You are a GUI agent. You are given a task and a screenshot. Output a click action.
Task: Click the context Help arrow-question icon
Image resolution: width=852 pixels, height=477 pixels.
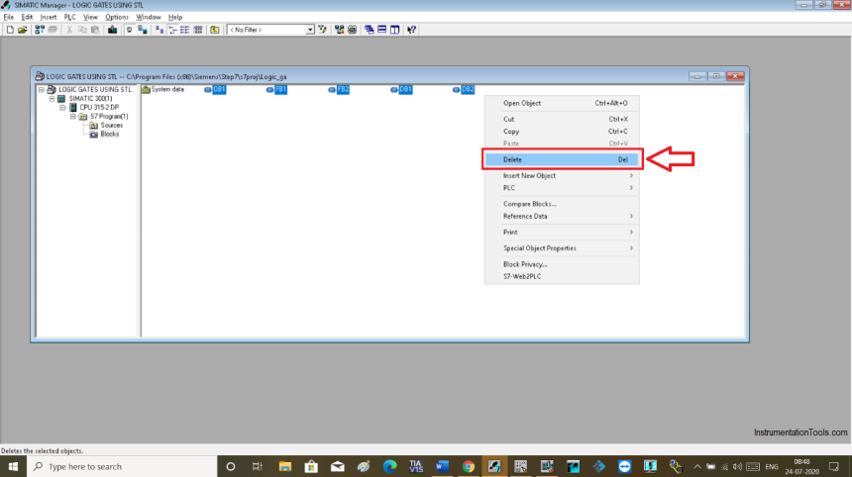click(411, 30)
